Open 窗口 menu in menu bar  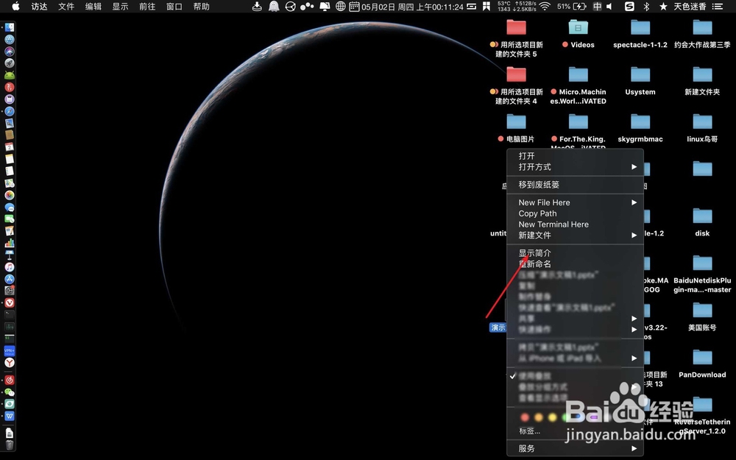pyautogui.click(x=174, y=6)
